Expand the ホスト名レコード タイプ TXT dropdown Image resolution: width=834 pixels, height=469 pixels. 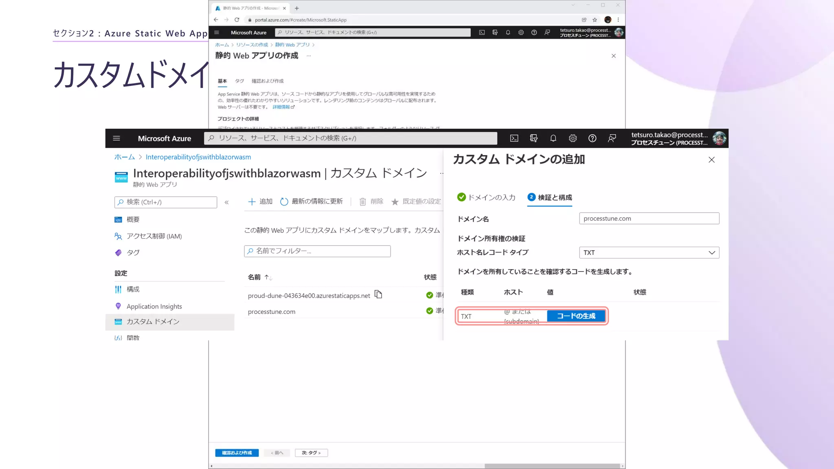pyautogui.click(x=649, y=252)
